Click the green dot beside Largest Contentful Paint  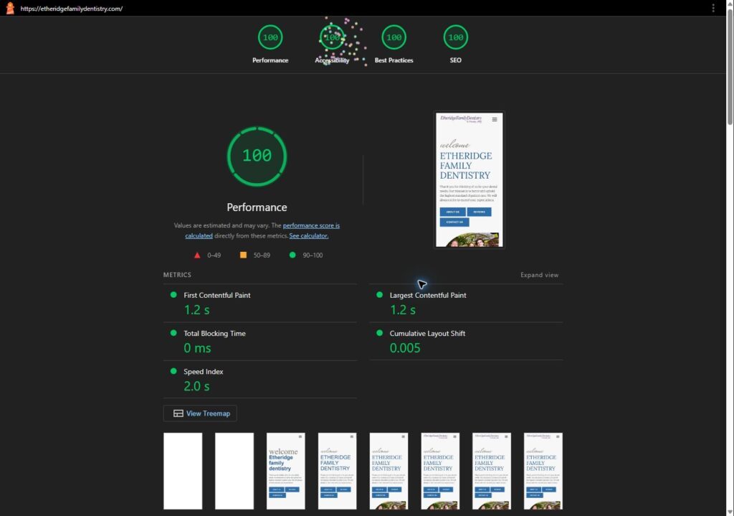380,295
